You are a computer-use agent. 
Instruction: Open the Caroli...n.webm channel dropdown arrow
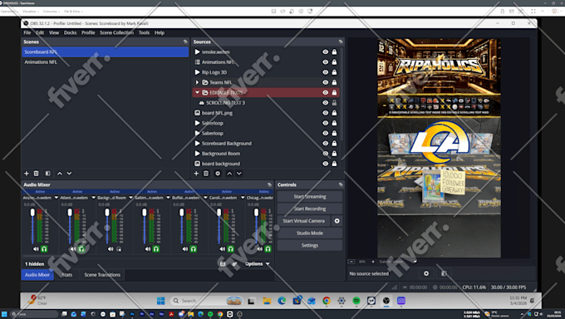click(x=243, y=198)
